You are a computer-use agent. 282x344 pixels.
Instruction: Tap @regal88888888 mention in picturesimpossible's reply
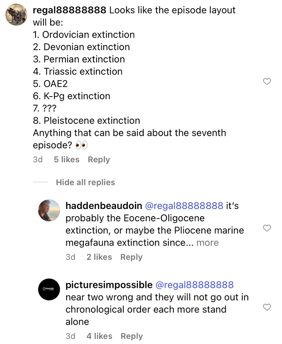(194, 285)
